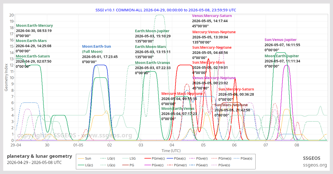The image size is (333, 174).
Task: Toggle the PGve(r) dashed series
Action: coord(199,158)
